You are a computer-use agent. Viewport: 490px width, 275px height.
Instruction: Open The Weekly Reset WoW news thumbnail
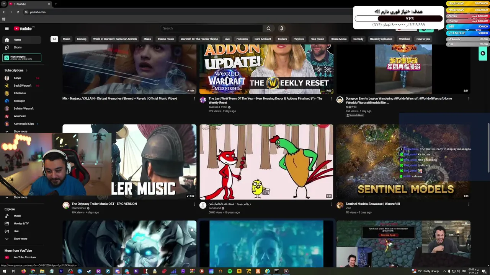(x=266, y=69)
